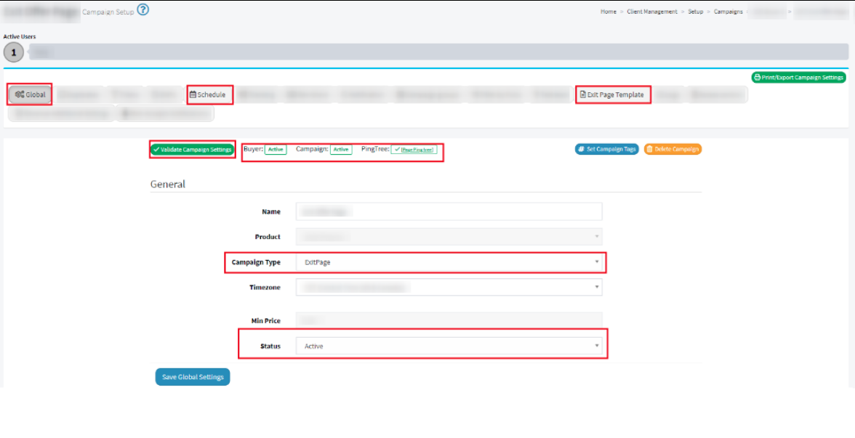Screen dimensions: 855x438
Task: Switch to the Schedule tab
Action: click(208, 94)
